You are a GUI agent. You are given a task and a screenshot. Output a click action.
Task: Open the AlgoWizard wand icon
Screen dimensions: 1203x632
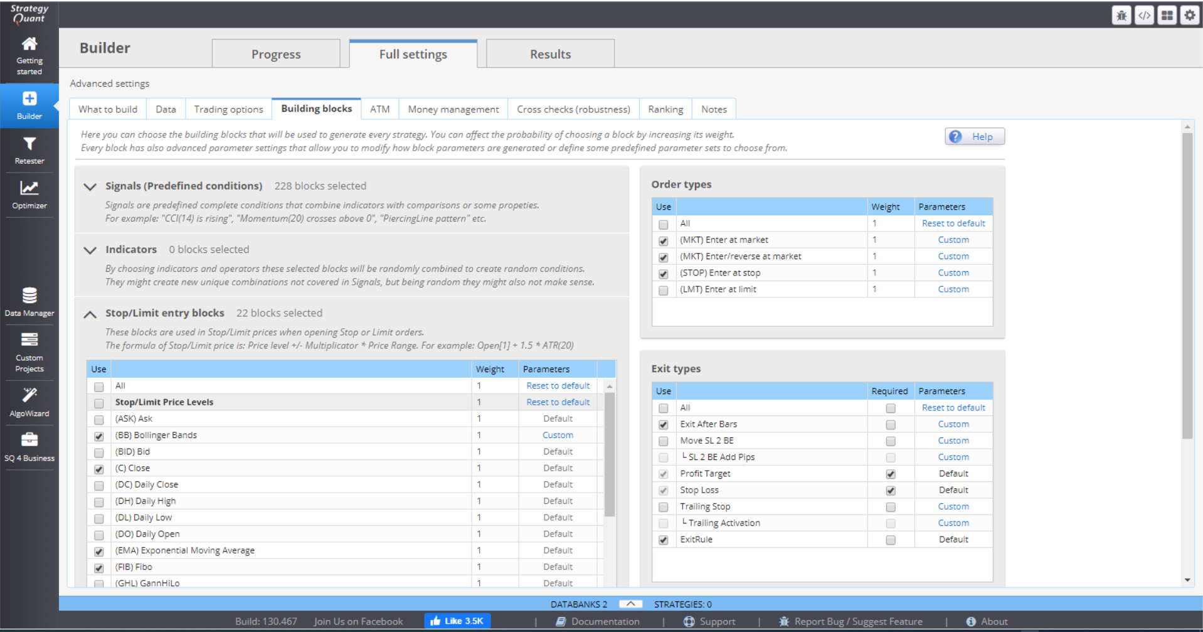[29, 395]
